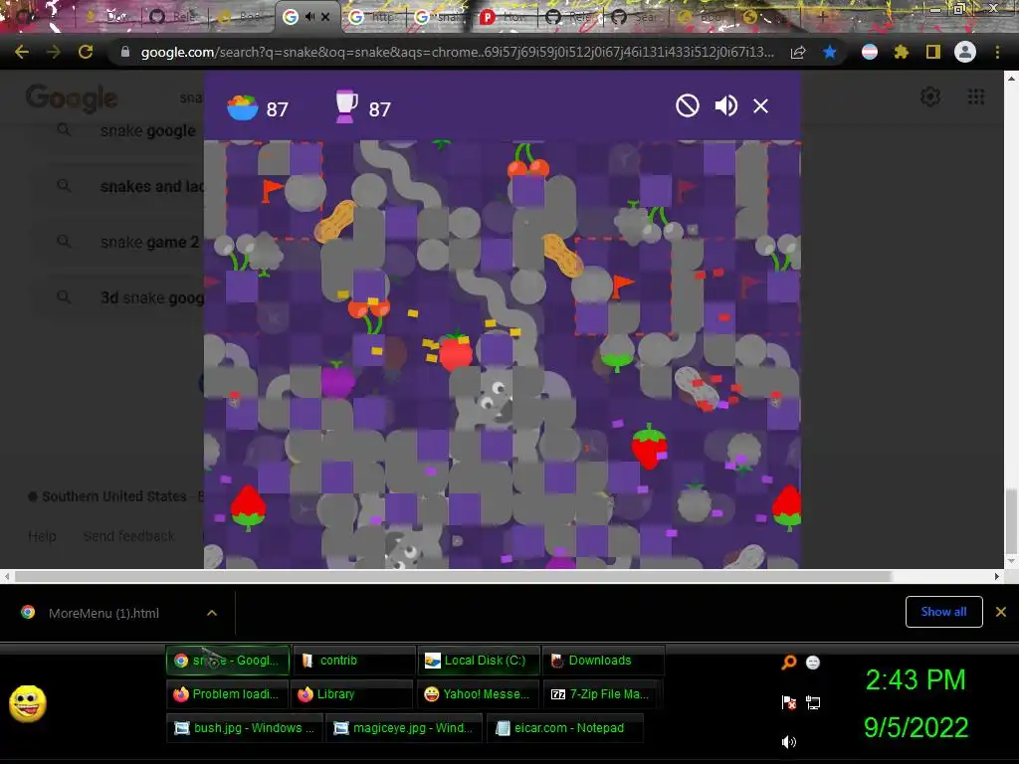Open 'bush.jpg - Windows' taskbar item

(244, 727)
